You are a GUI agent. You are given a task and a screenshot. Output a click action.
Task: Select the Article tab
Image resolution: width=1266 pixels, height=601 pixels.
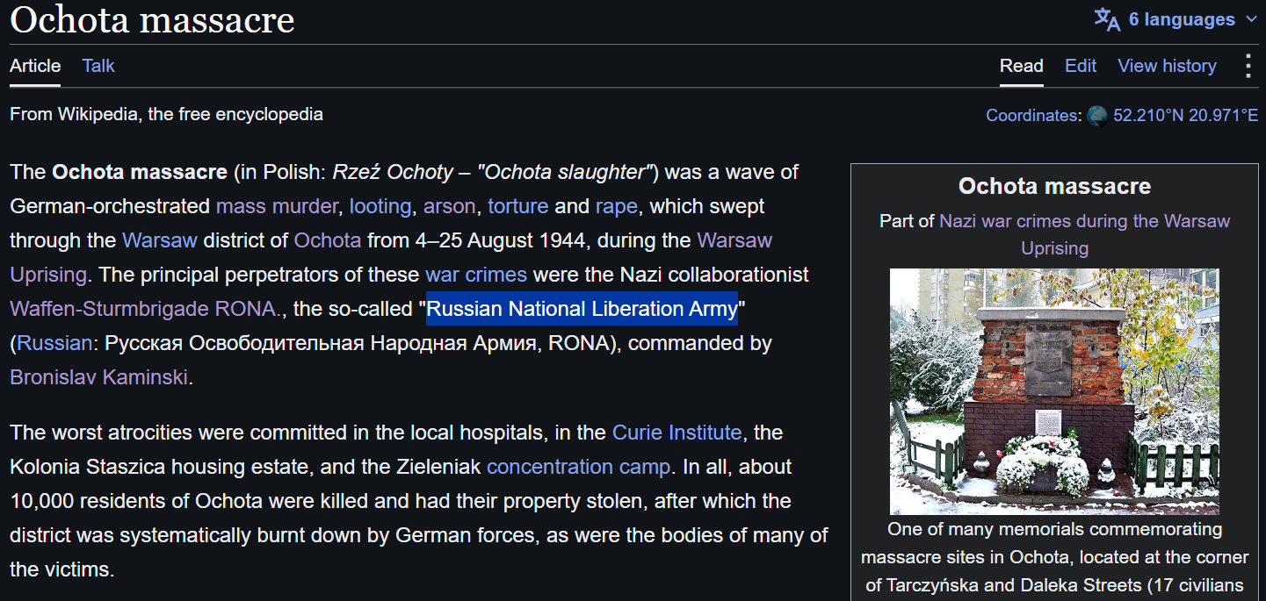point(35,66)
